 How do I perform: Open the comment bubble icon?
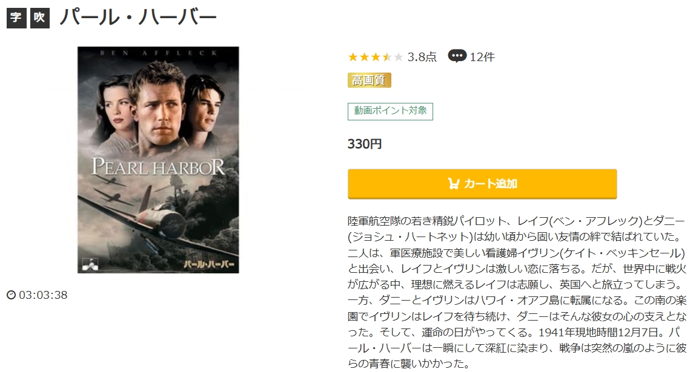457,56
